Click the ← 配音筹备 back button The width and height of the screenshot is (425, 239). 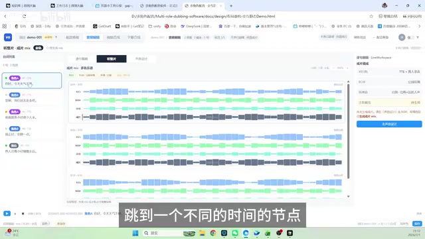(381, 37)
